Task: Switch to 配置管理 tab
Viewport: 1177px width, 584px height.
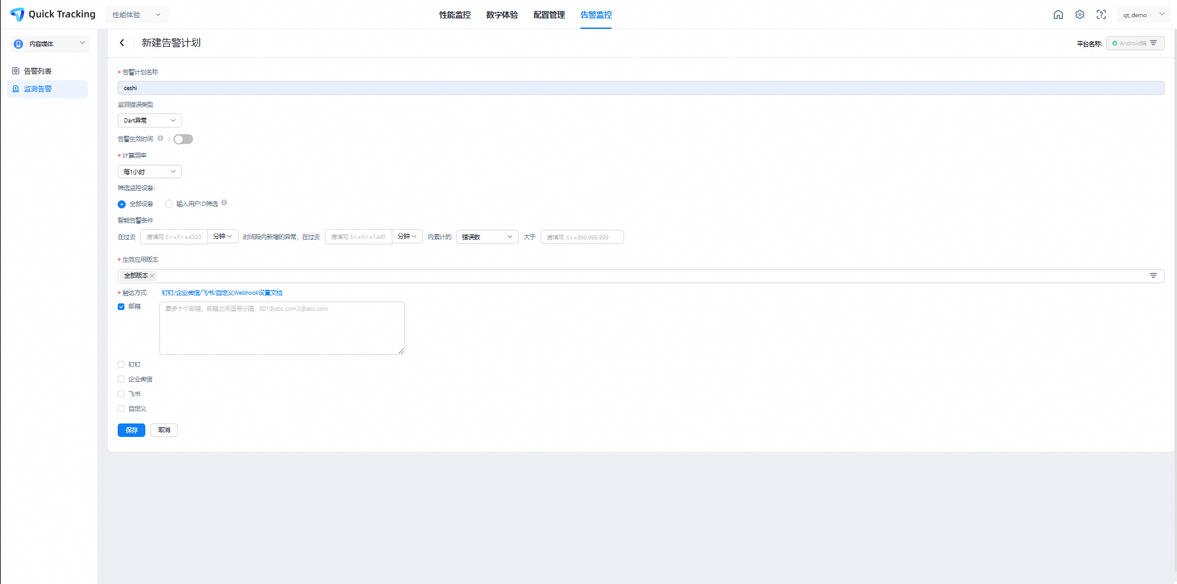Action: point(549,15)
